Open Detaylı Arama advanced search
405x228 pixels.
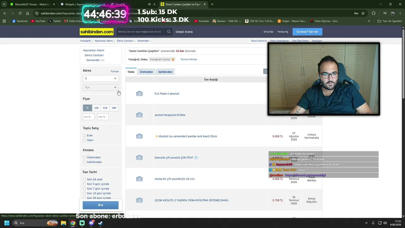(x=184, y=32)
